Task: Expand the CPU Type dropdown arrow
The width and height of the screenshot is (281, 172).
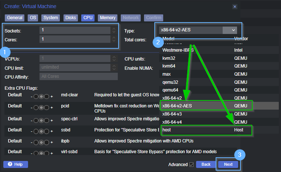Action: (233, 30)
